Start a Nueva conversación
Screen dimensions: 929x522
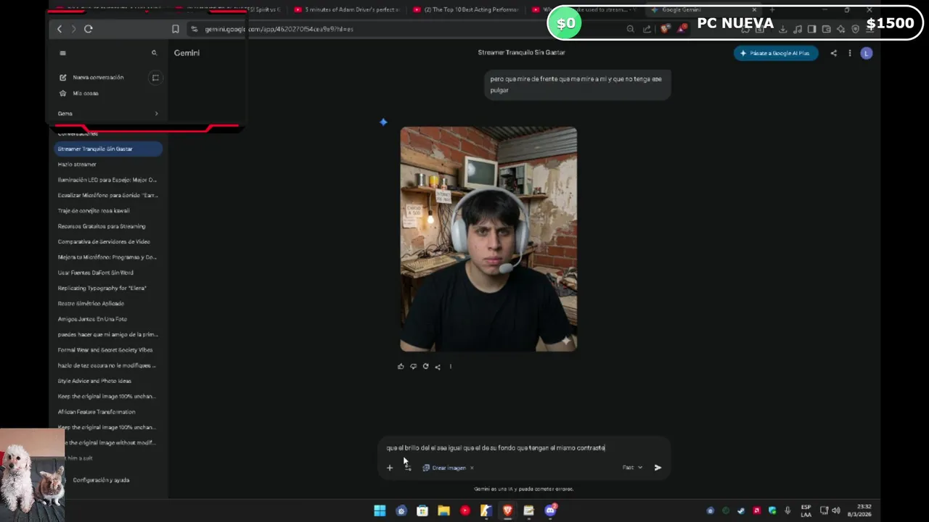(98, 78)
